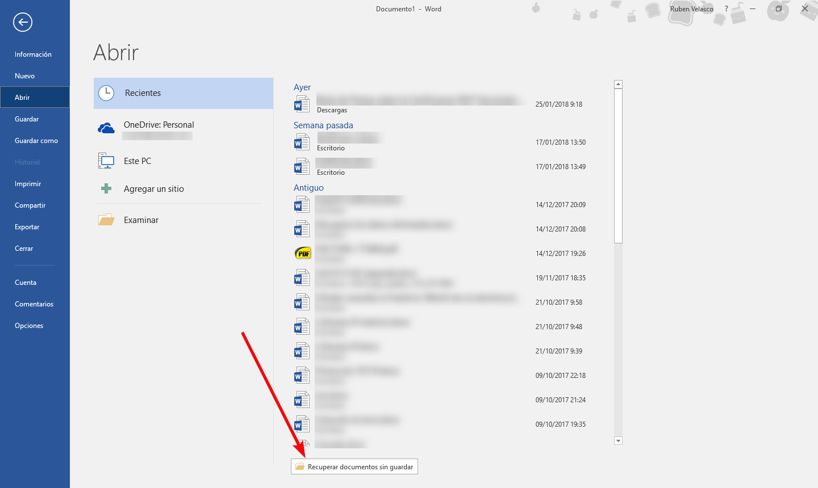Select Exportar in the sidebar
This screenshot has height=488, width=818.
[35, 227]
